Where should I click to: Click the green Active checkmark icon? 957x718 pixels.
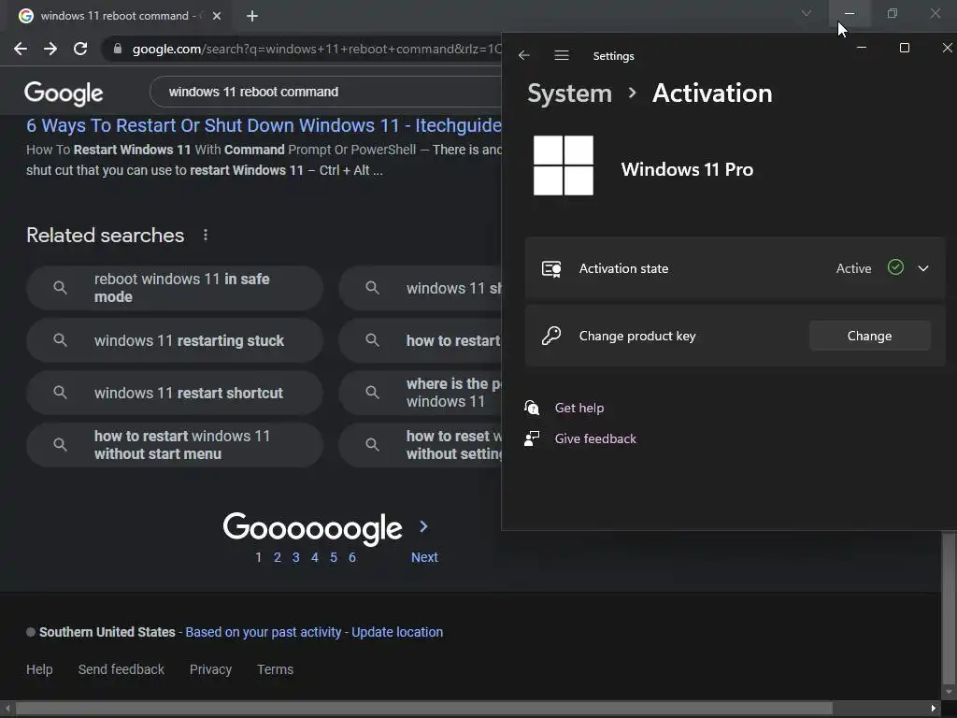pos(895,267)
